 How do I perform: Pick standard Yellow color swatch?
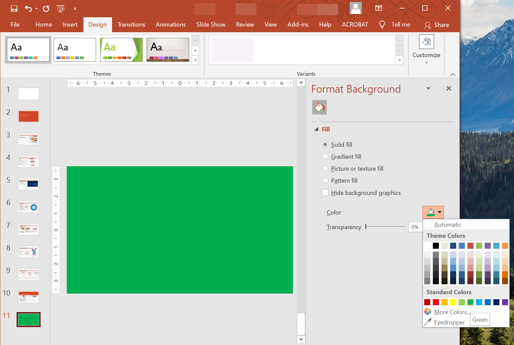click(453, 302)
